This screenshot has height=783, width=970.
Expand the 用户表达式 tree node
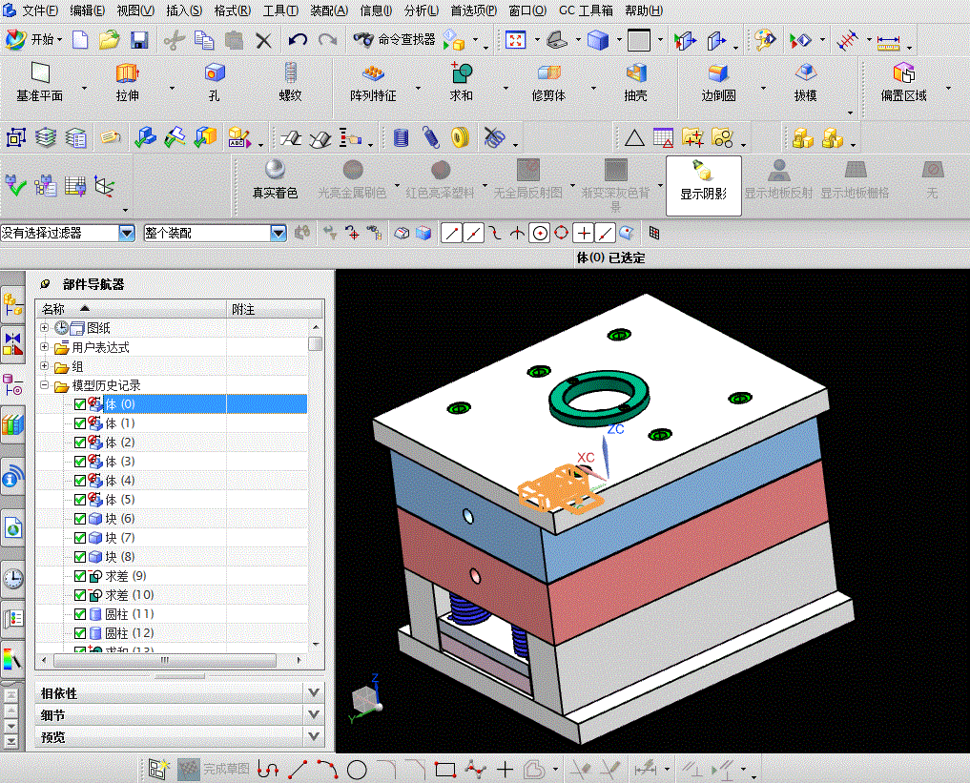(45, 347)
